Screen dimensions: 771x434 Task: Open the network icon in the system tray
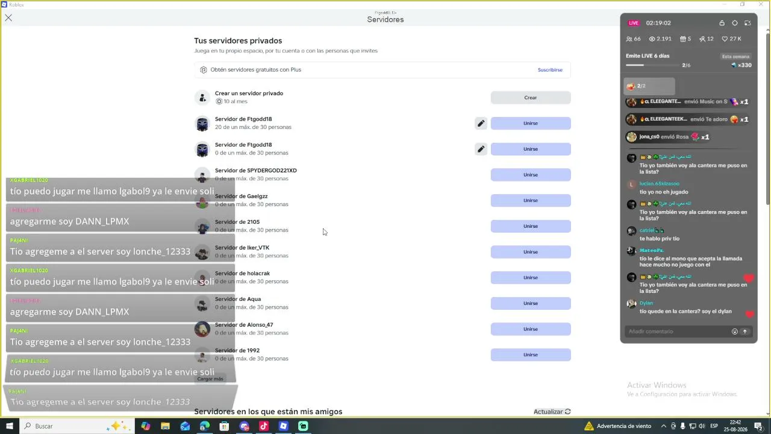(x=692, y=426)
